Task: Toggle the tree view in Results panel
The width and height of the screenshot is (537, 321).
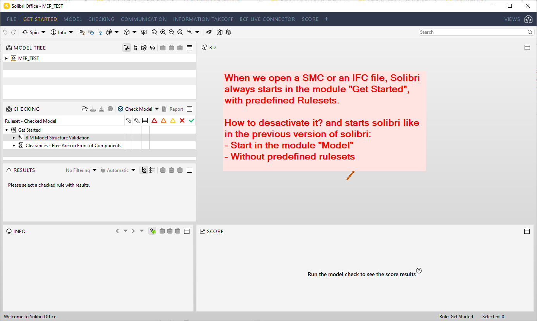Action: tap(144, 170)
